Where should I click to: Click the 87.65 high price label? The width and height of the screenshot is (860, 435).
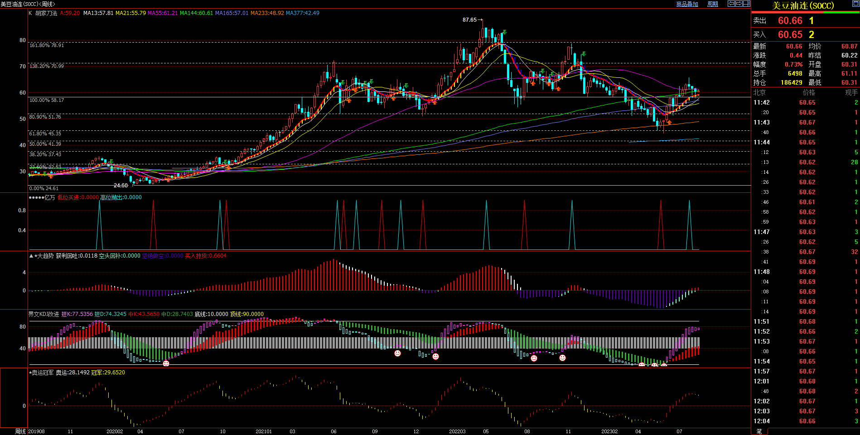point(469,20)
